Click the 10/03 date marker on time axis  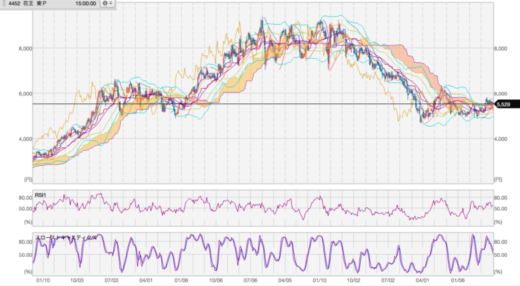[x=76, y=281]
